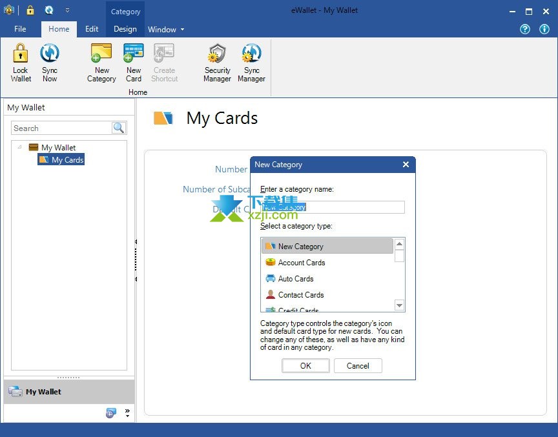Click the padlock quick access icon
Viewport: 558px width, 437px height.
pyautogui.click(x=30, y=10)
